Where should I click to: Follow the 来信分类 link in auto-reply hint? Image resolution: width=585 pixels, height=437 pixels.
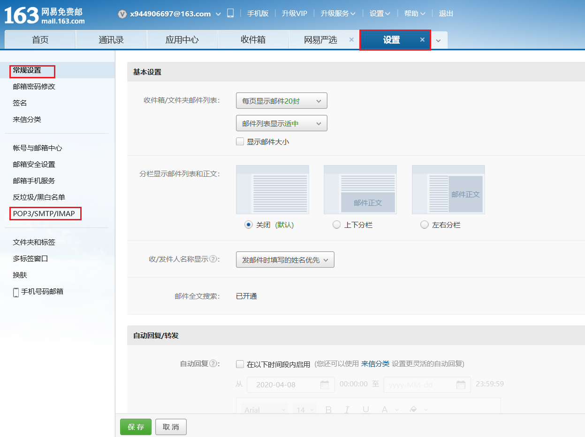tap(375, 364)
